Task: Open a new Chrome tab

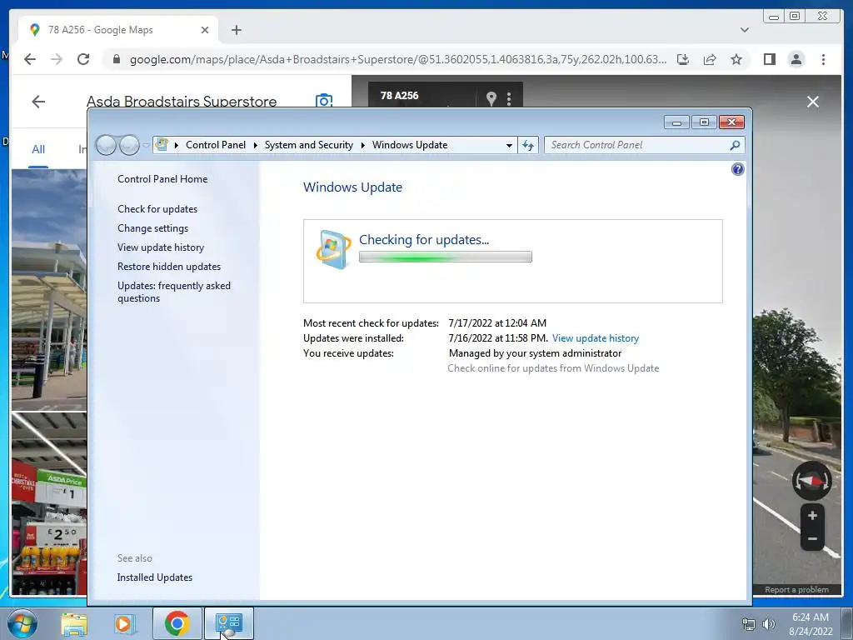Action: point(236,30)
